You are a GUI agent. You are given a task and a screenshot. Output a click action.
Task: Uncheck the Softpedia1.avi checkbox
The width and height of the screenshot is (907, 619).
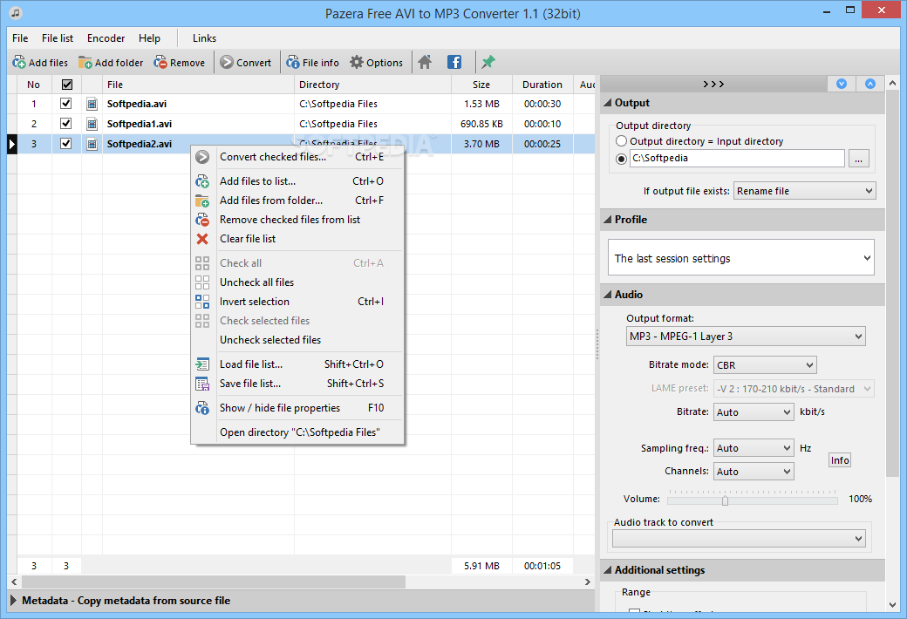[x=66, y=123]
